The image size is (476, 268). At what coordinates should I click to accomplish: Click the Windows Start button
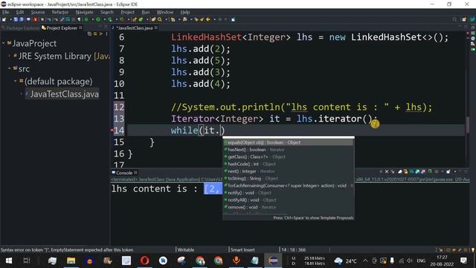pos(8,261)
